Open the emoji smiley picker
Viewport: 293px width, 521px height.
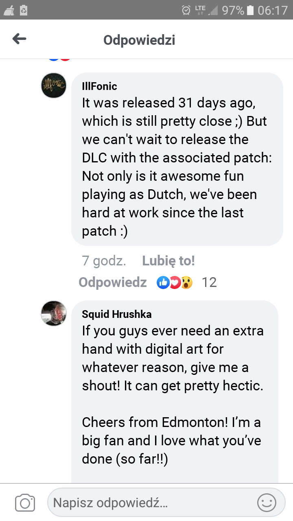[x=267, y=503]
